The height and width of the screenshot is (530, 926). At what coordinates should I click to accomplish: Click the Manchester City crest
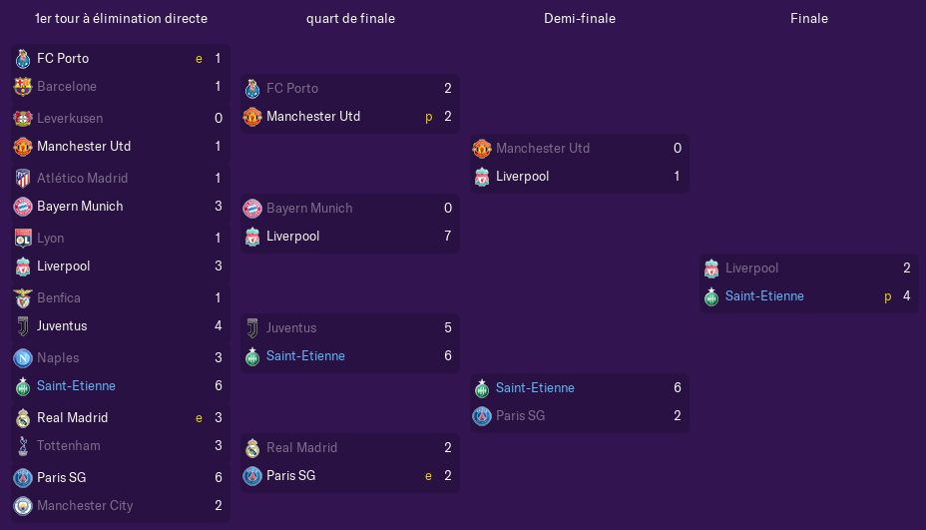pyautogui.click(x=23, y=506)
